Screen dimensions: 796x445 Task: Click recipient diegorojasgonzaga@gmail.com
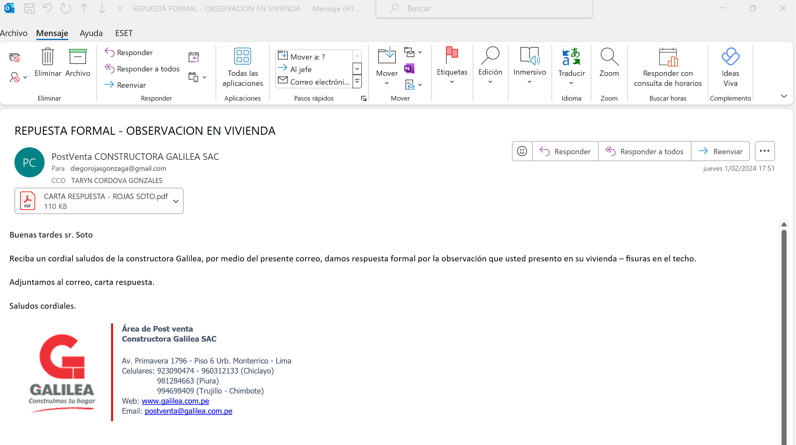(x=118, y=168)
